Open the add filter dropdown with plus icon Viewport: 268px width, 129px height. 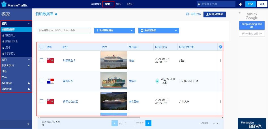[158, 31]
